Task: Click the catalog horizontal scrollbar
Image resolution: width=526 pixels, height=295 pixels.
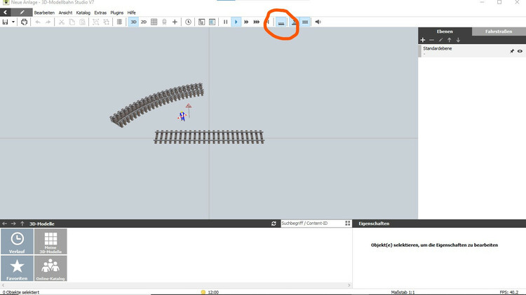Action: click(x=175, y=285)
